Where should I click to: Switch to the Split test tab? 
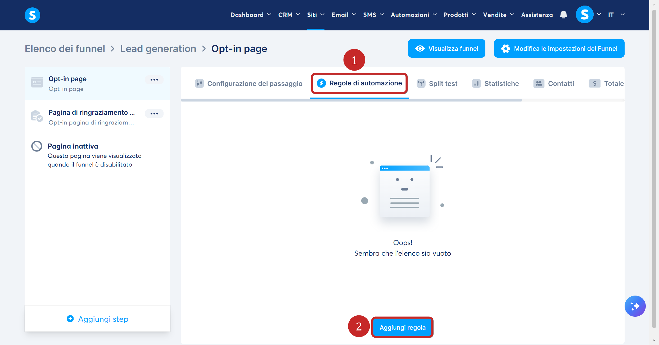point(437,84)
